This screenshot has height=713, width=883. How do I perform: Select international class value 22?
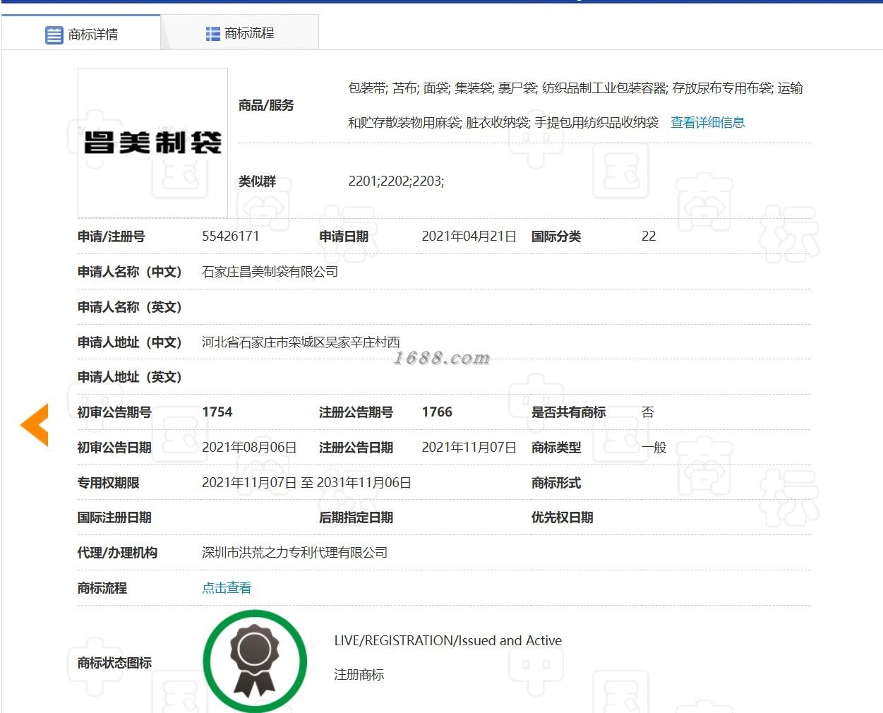click(649, 236)
